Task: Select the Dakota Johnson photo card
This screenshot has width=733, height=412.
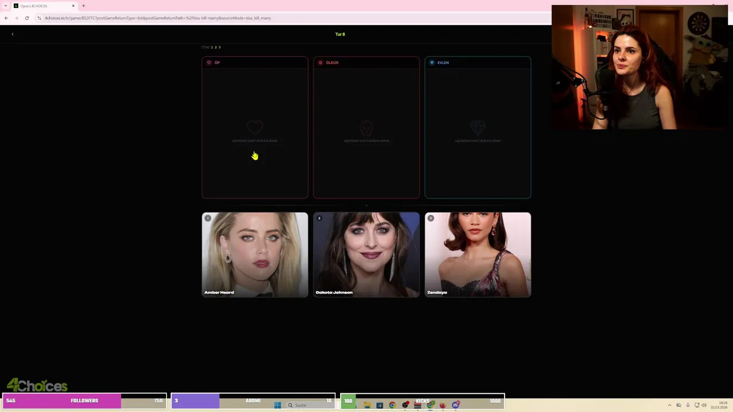Action: (x=366, y=255)
